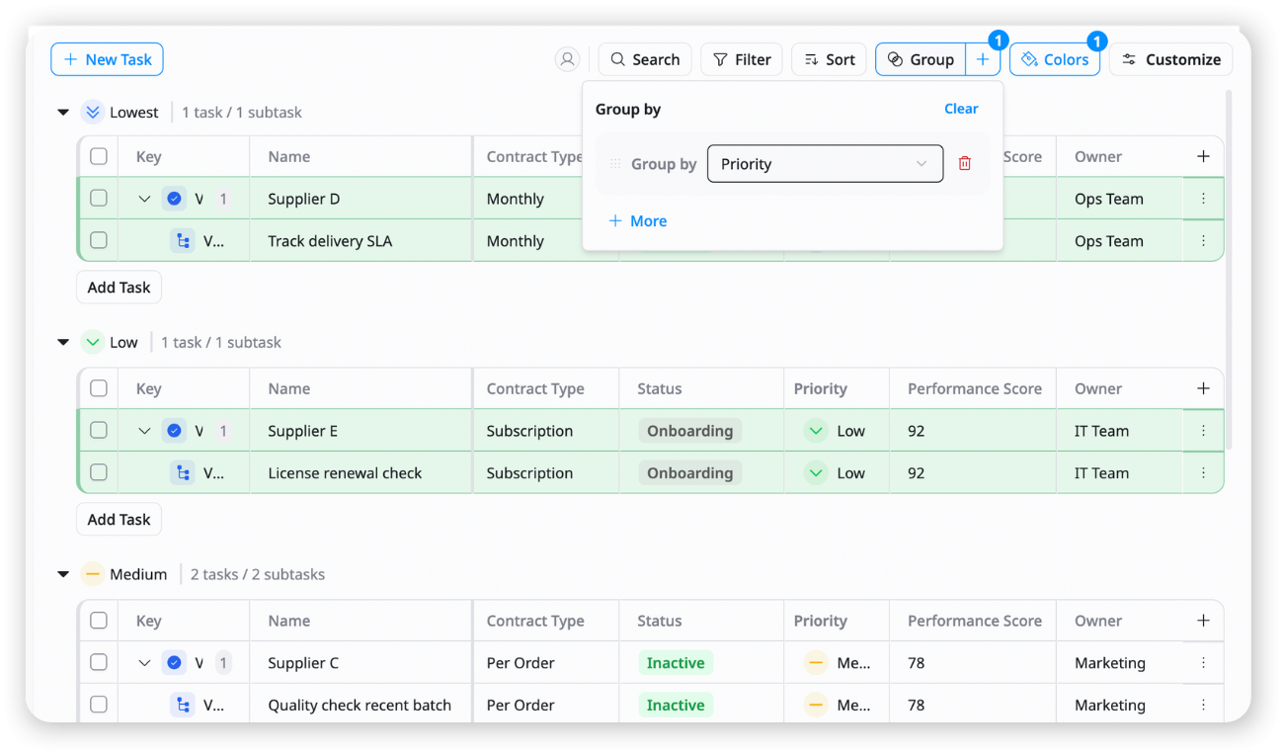The width and height of the screenshot is (1283, 756).
Task: Open Quality check recent batch row options
Action: [1203, 706]
